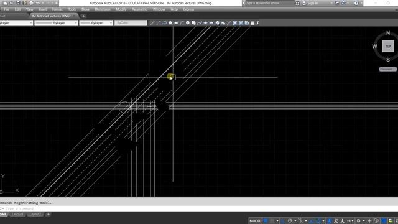
Task: Click the N compass direction on ViewCube
Action: click(x=388, y=33)
